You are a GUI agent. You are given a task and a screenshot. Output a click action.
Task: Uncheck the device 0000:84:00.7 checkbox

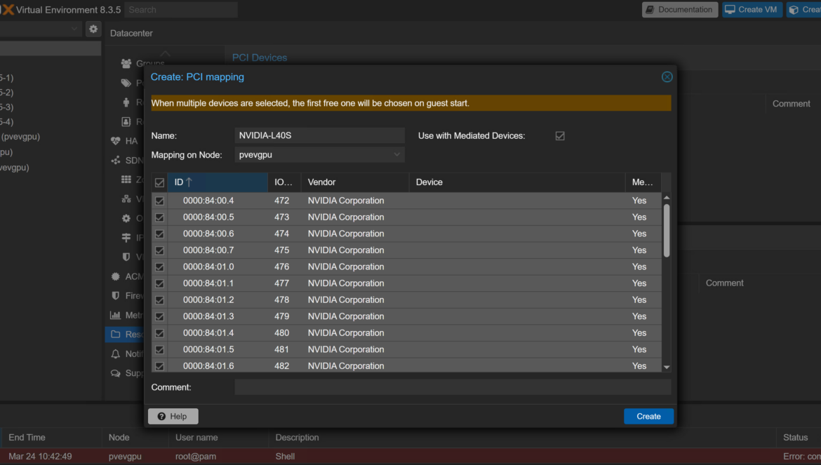(160, 250)
